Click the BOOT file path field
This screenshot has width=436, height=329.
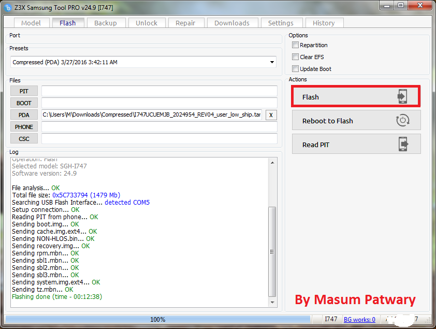pyautogui.click(x=159, y=103)
